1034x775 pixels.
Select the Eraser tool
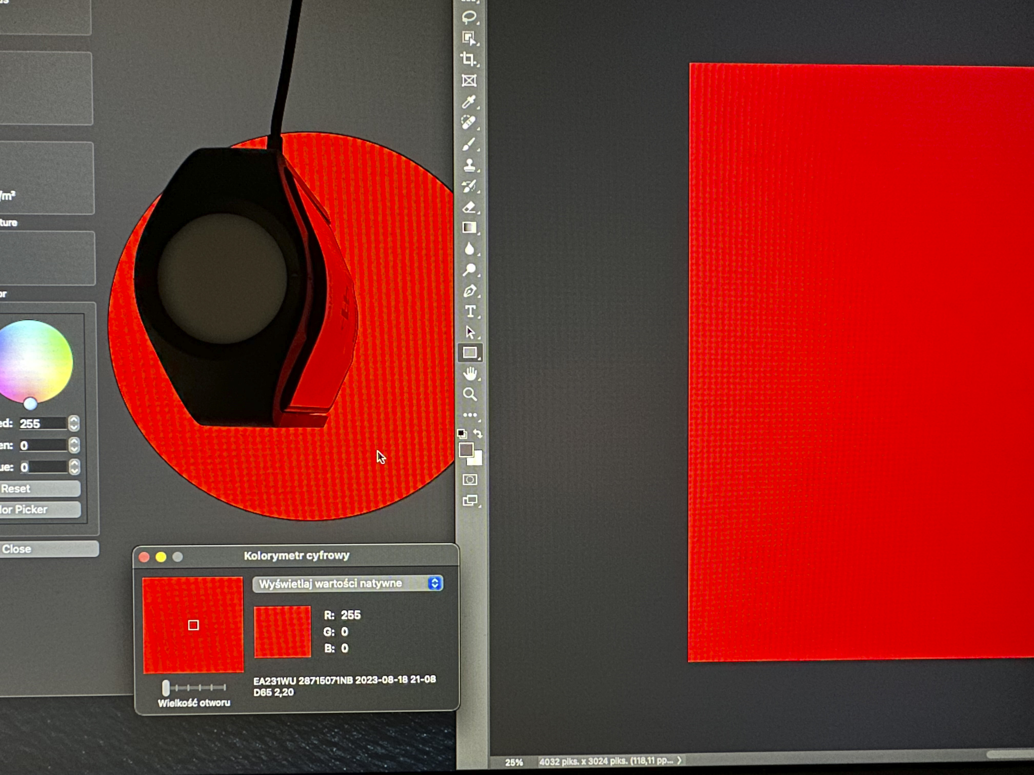[469, 207]
